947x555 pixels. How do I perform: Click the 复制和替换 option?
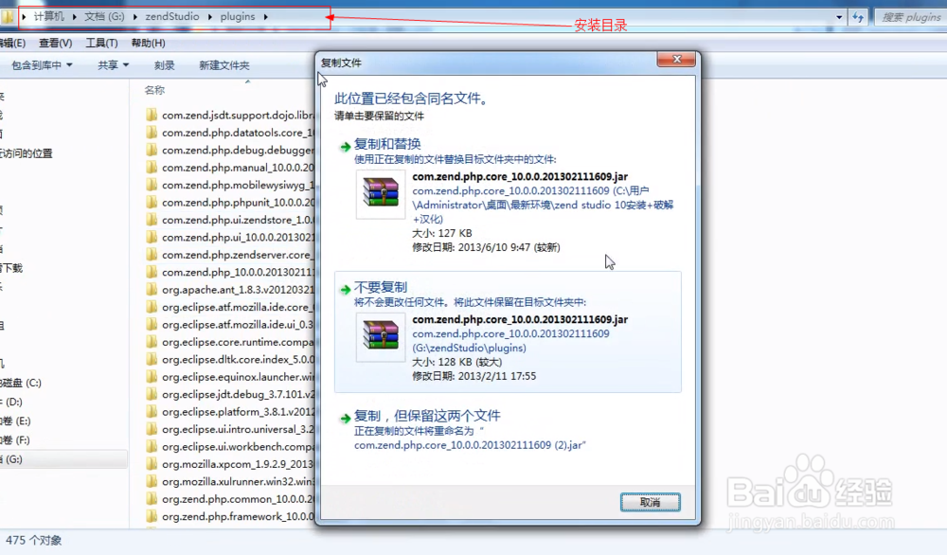coord(508,196)
